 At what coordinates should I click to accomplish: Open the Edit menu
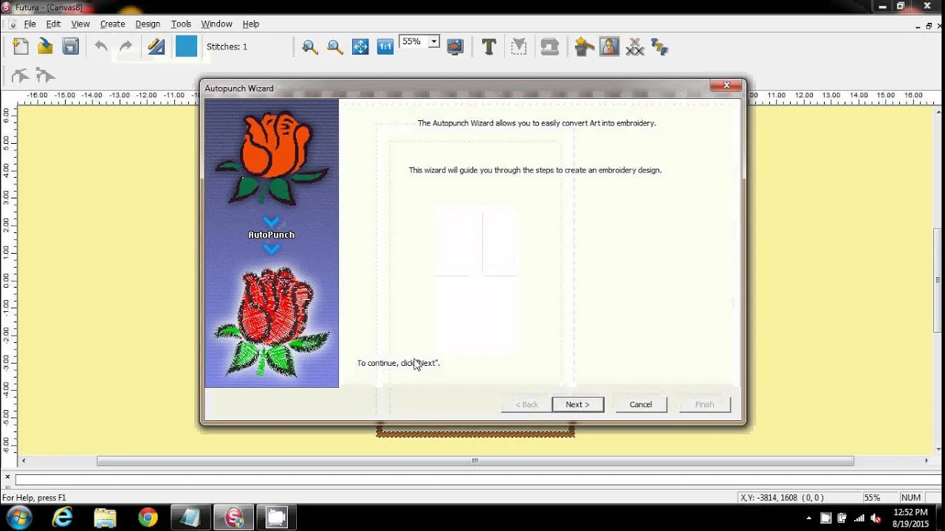[x=53, y=24]
